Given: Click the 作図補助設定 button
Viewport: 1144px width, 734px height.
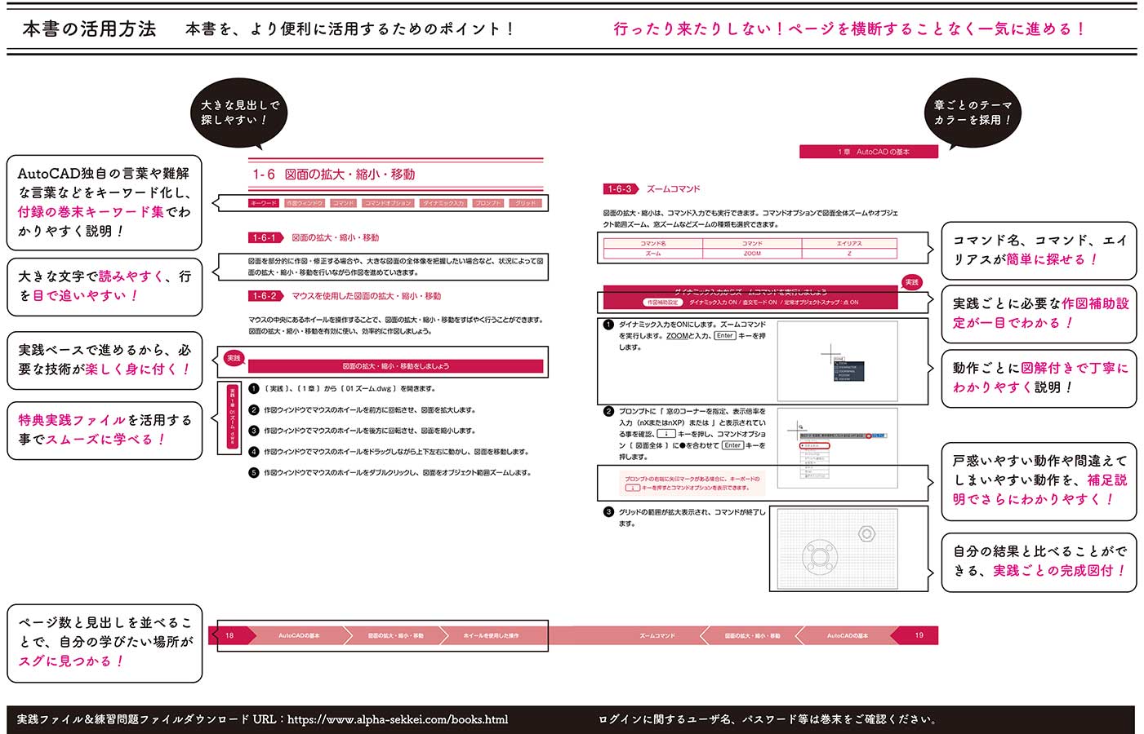Looking at the screenshot, I should click(x=662, y=302).
